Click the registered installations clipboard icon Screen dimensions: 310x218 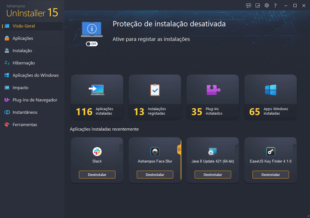[155, 90]
